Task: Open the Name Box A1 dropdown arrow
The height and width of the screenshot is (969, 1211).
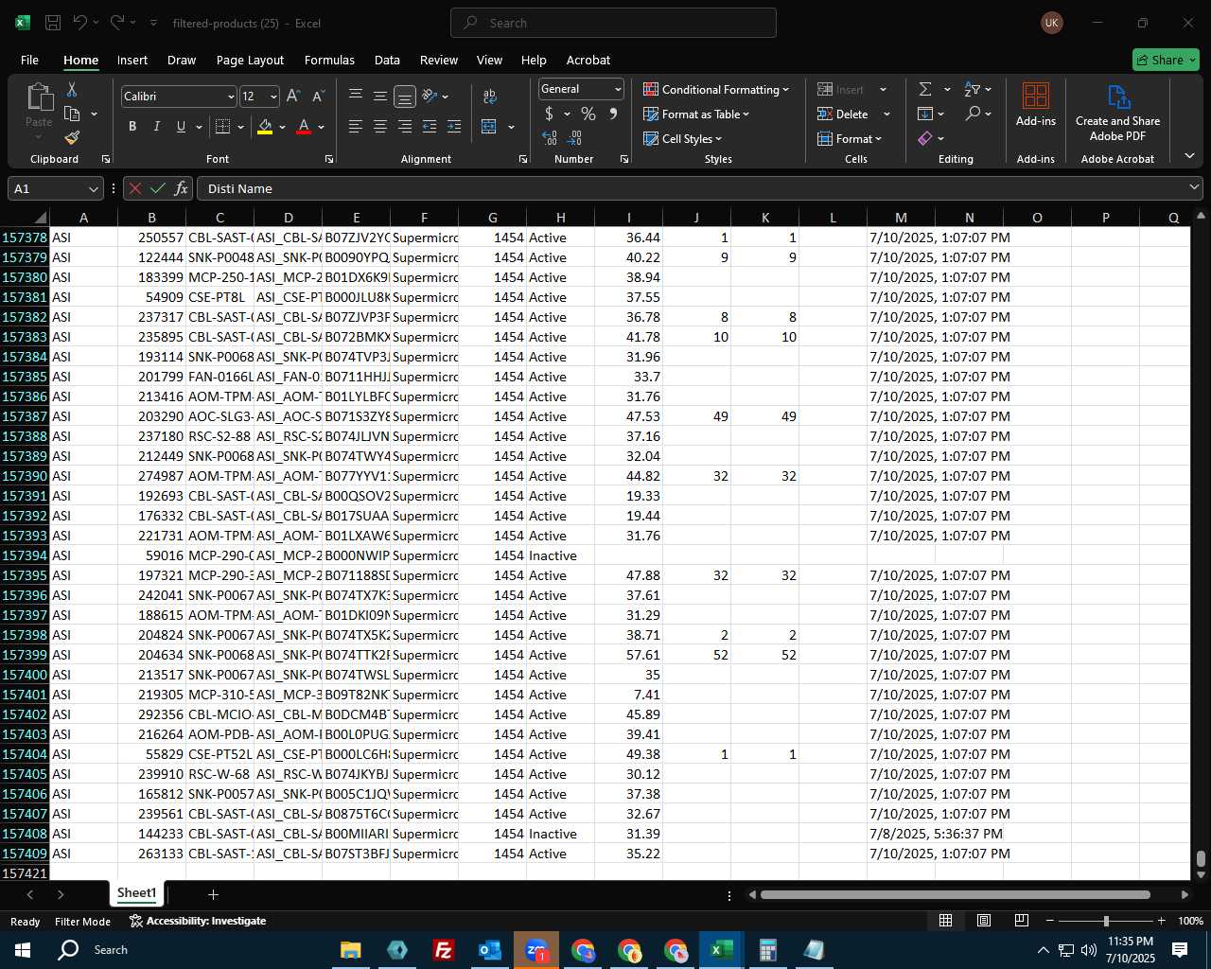Action: pos(93,189)
